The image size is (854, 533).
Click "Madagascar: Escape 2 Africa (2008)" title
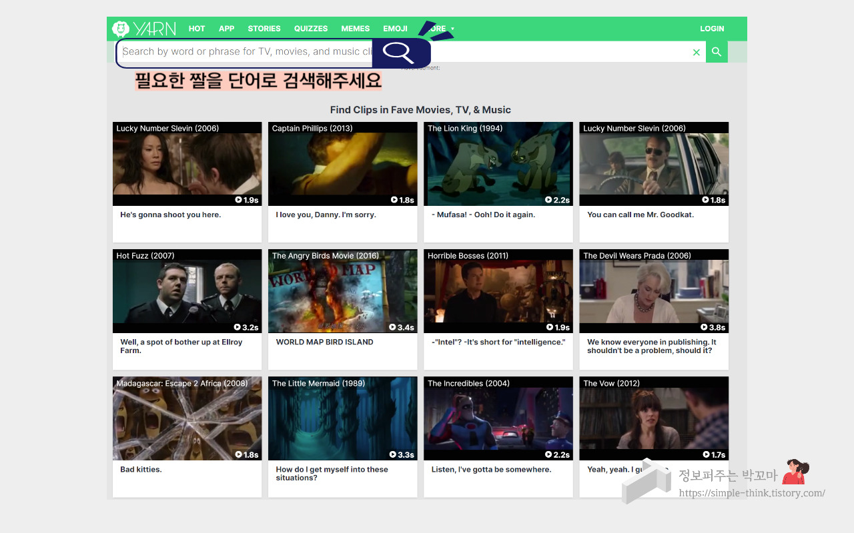(x=182, y=383)
